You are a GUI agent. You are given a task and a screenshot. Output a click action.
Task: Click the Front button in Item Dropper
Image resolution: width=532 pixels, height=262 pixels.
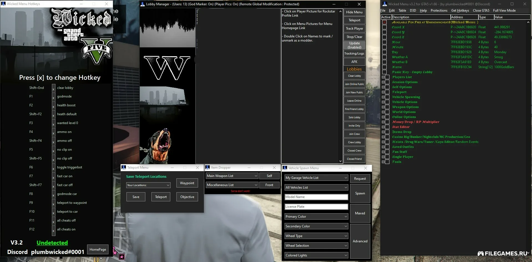[269, 185]
